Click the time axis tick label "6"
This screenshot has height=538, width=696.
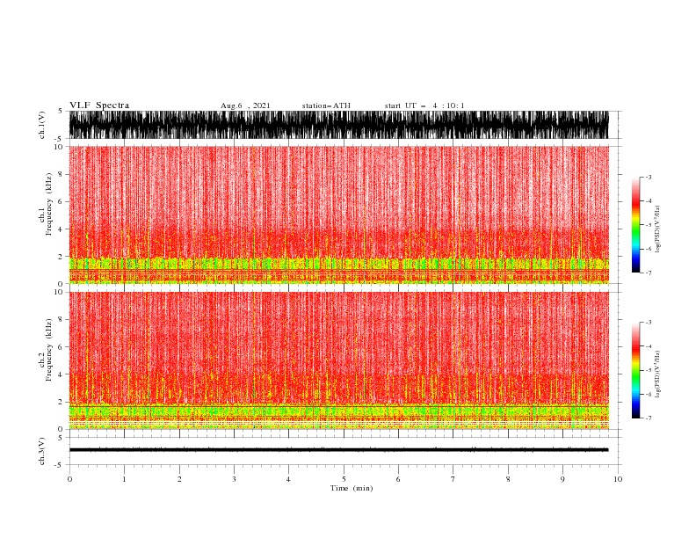[x=398, y=479]
